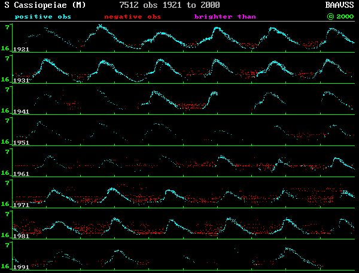Click the 1971 year label
Viewport: 359px width, 273px height.
(21, 205)
